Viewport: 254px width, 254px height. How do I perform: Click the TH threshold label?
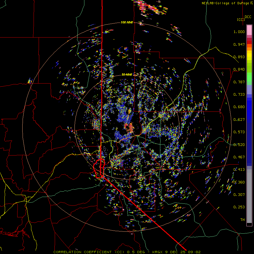(x=242, y=220)
